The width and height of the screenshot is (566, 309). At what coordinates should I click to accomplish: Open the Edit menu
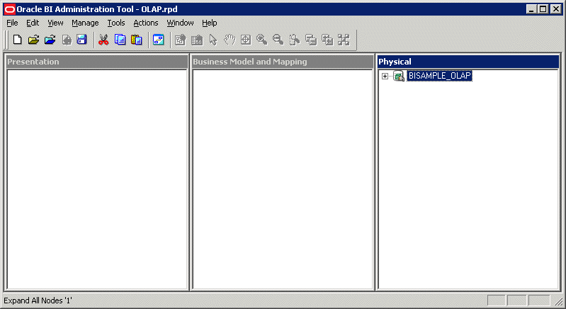tap(33, 23)
